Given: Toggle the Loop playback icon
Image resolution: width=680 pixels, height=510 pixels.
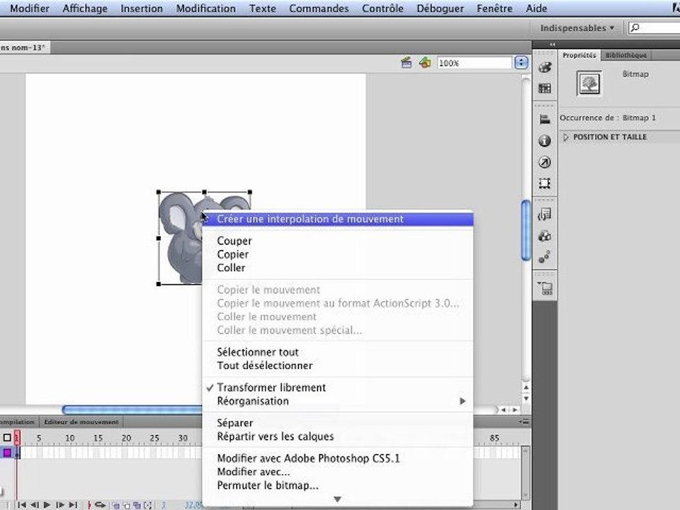Looking at the screenshot, I should 100,505.
